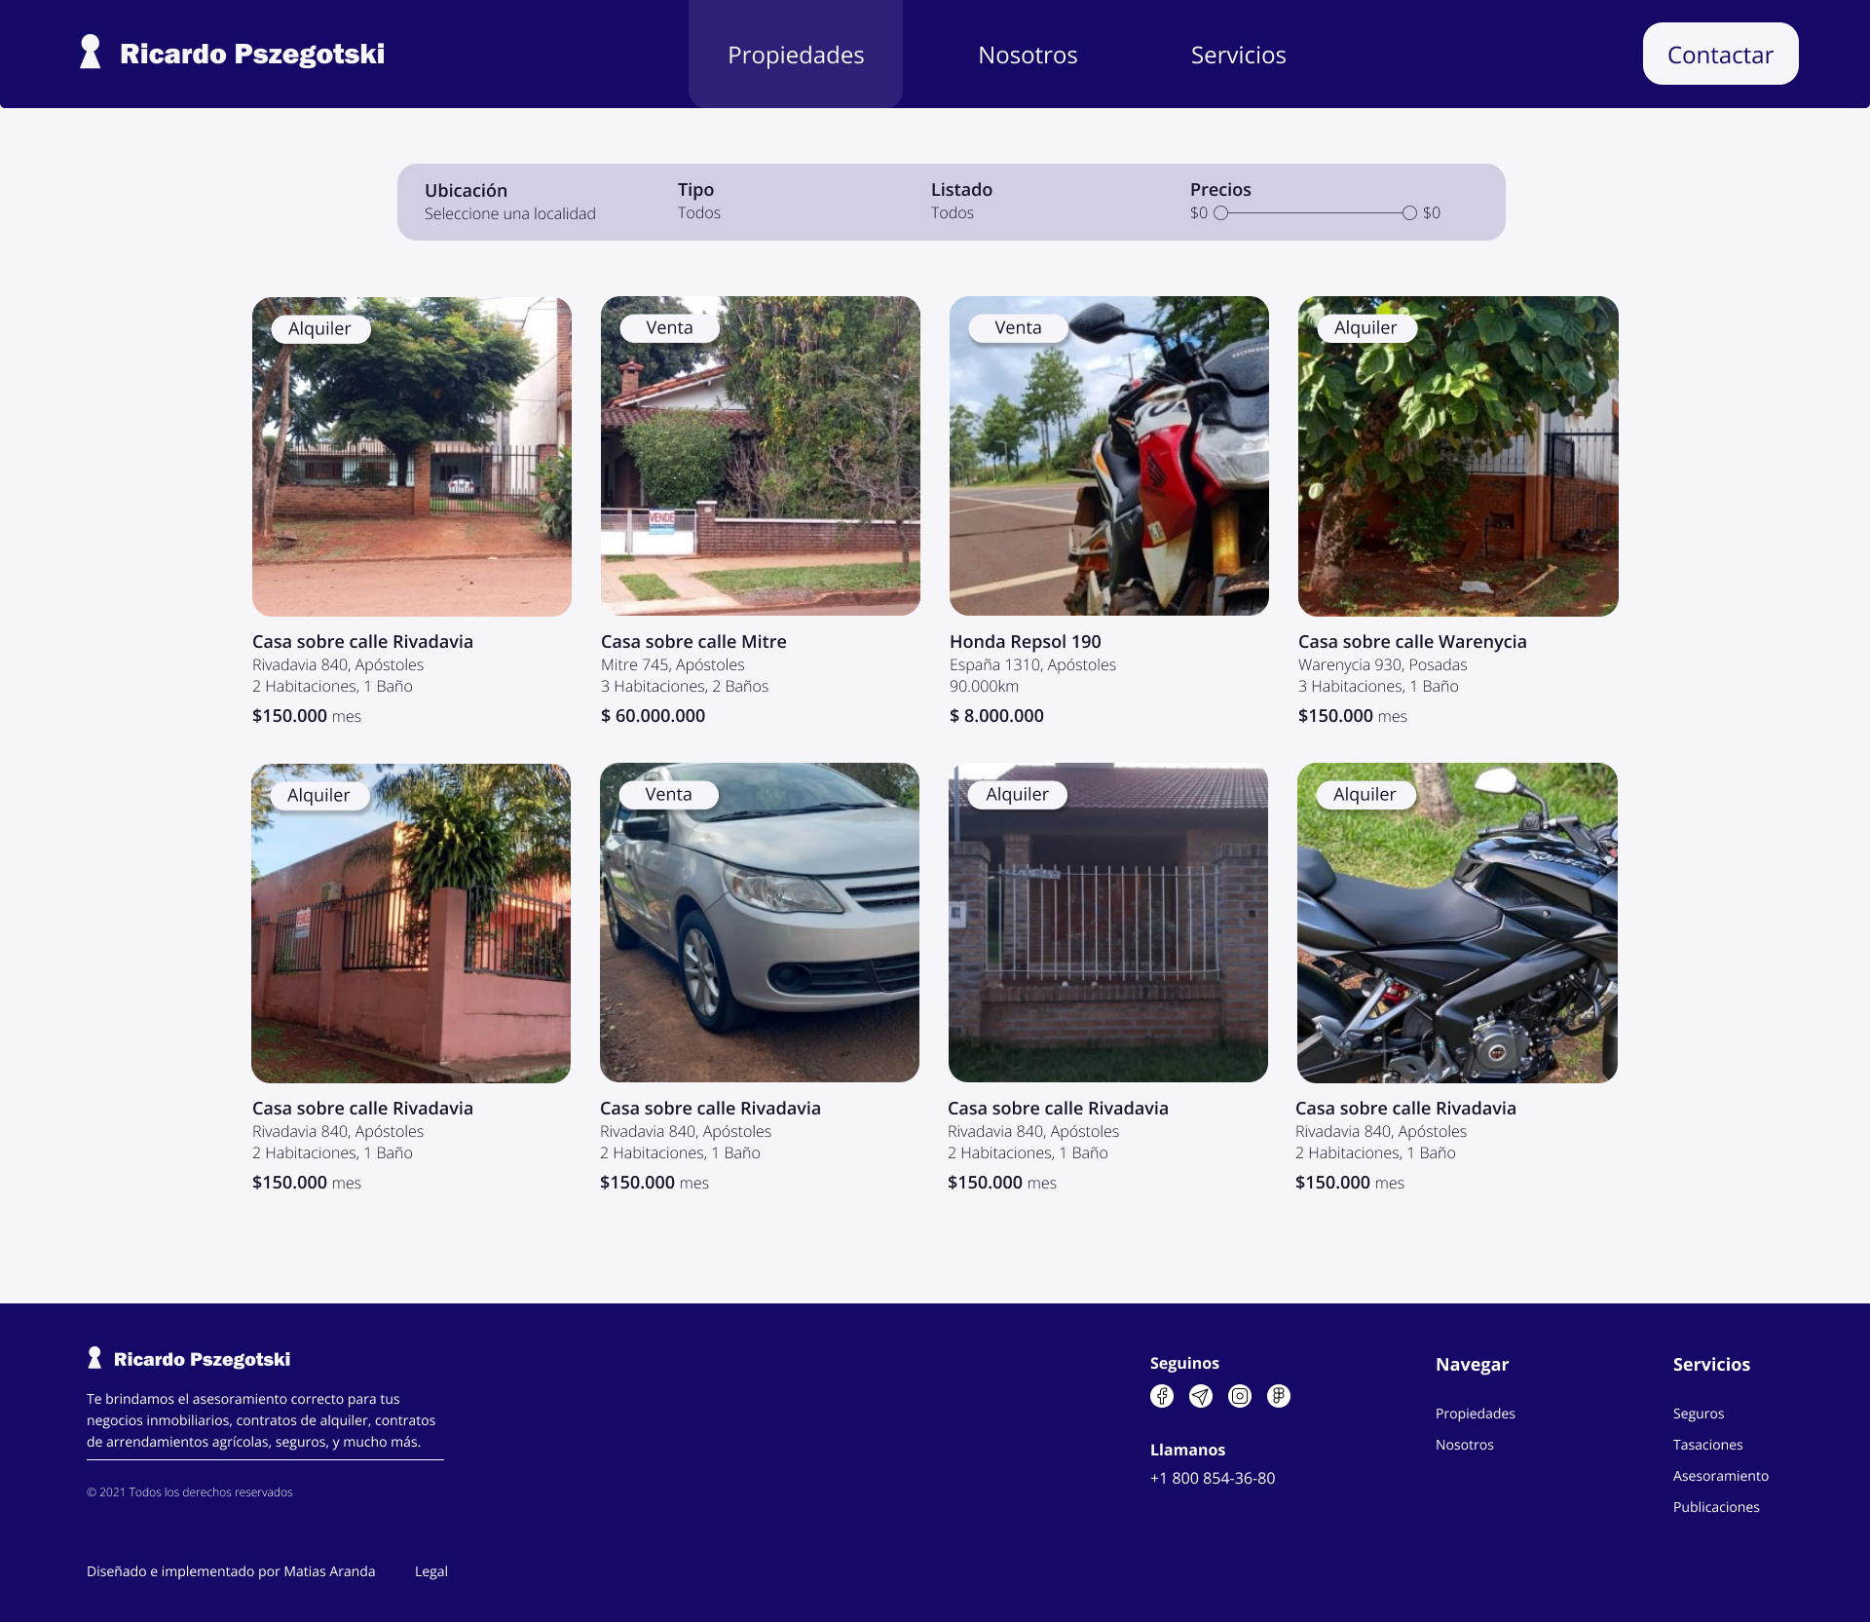Open the Ubicación locality dropdown
1870x1622 pixels.
click(x=509, y=213)
